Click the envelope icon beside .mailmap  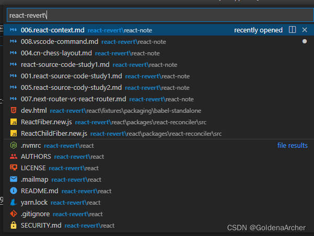point(14,180)
